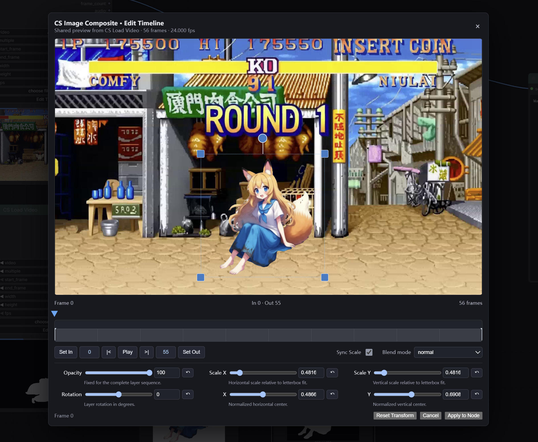Focus the Out frame number field

tap(166, 352)
